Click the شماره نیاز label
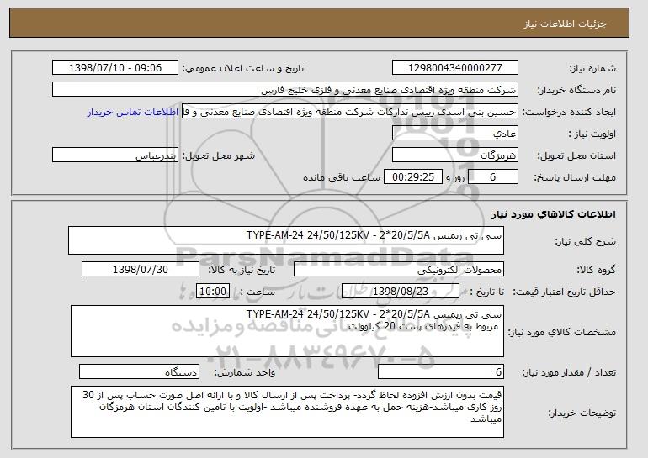Viewport: 648px width, 458px height. pos(592,68)
